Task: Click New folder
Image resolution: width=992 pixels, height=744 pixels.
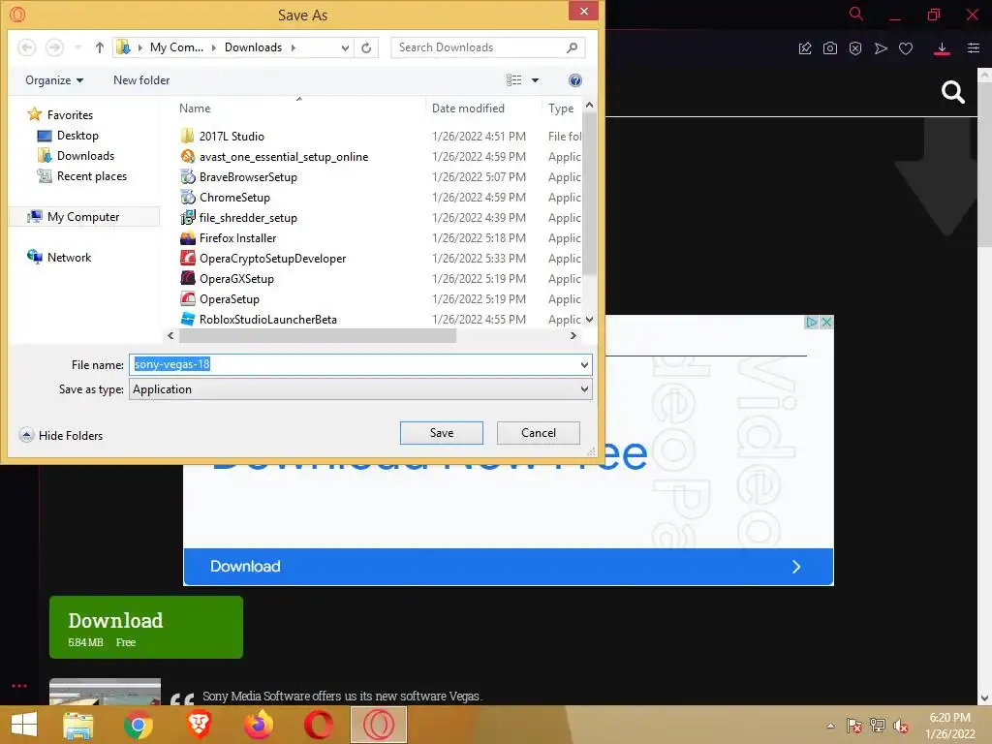Action: point(141,80)
